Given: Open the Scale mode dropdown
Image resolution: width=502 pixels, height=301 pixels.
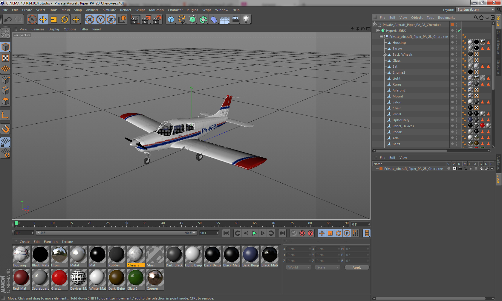Looking at the screenshot, I should [327, 267].
